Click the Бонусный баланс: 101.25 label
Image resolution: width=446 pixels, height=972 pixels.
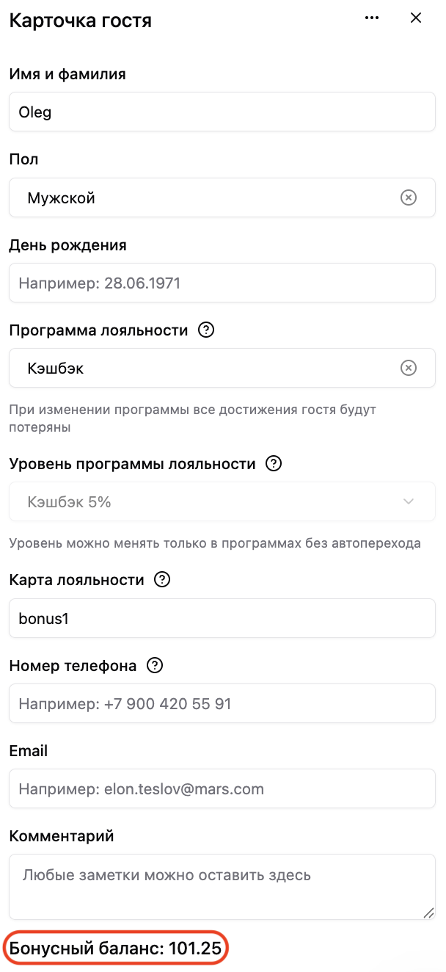(115, 949)
